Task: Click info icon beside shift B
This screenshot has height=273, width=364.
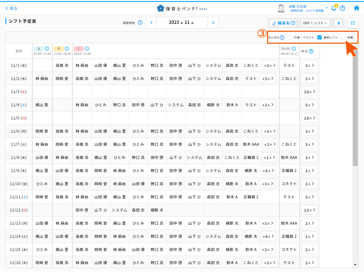Action: [x=67, y=49]
